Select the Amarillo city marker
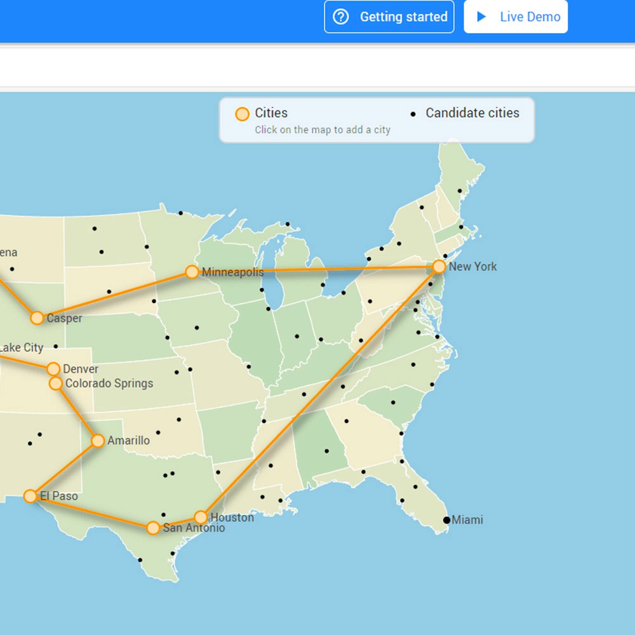The height and width of the screenshot is (635, 635). pyautogui.click(x=98, y=440)
